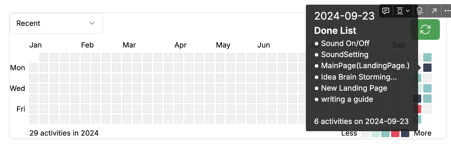Click the comment speech-bubble icon
The image size is (451, 156).
(386, 11)
